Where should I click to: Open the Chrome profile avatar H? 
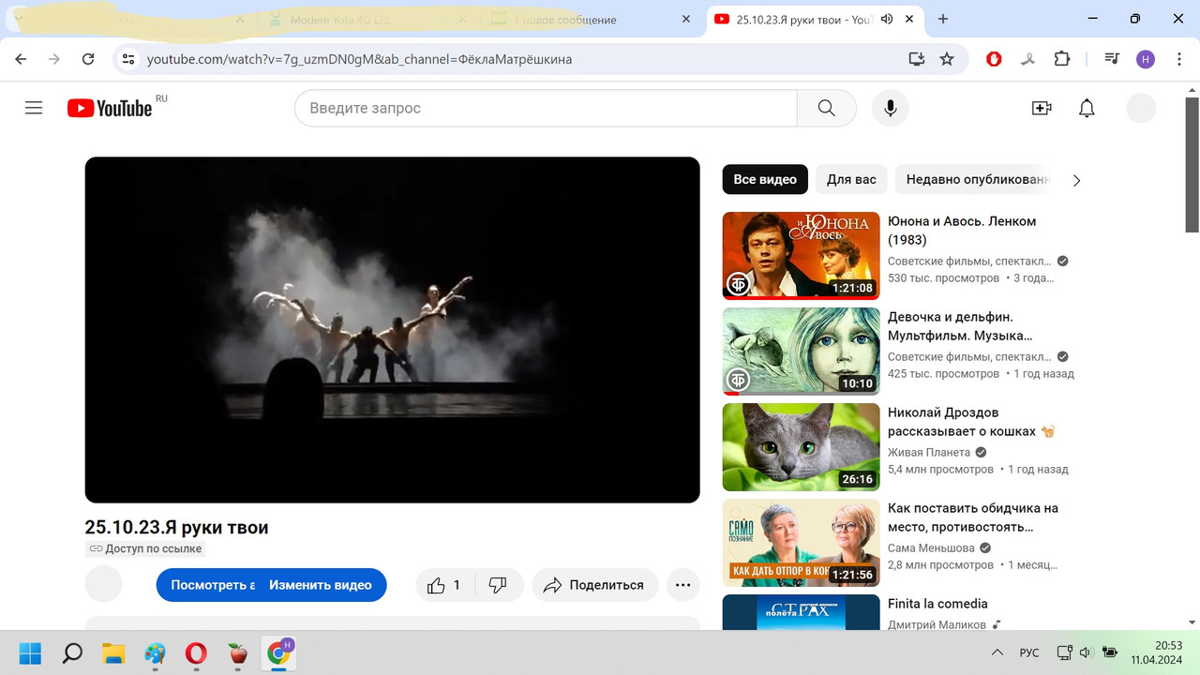[1146, 59]
